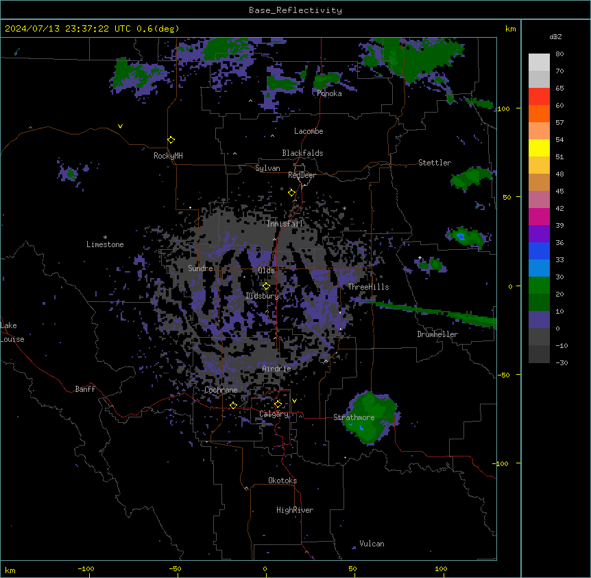The width and height of the screenshot is (591, 578).
Task: Click the Didsbury town label
Action: click(263, 296)
